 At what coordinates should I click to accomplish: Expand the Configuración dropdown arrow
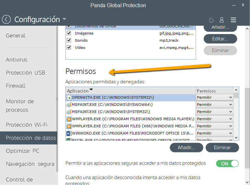pos(64,19)
